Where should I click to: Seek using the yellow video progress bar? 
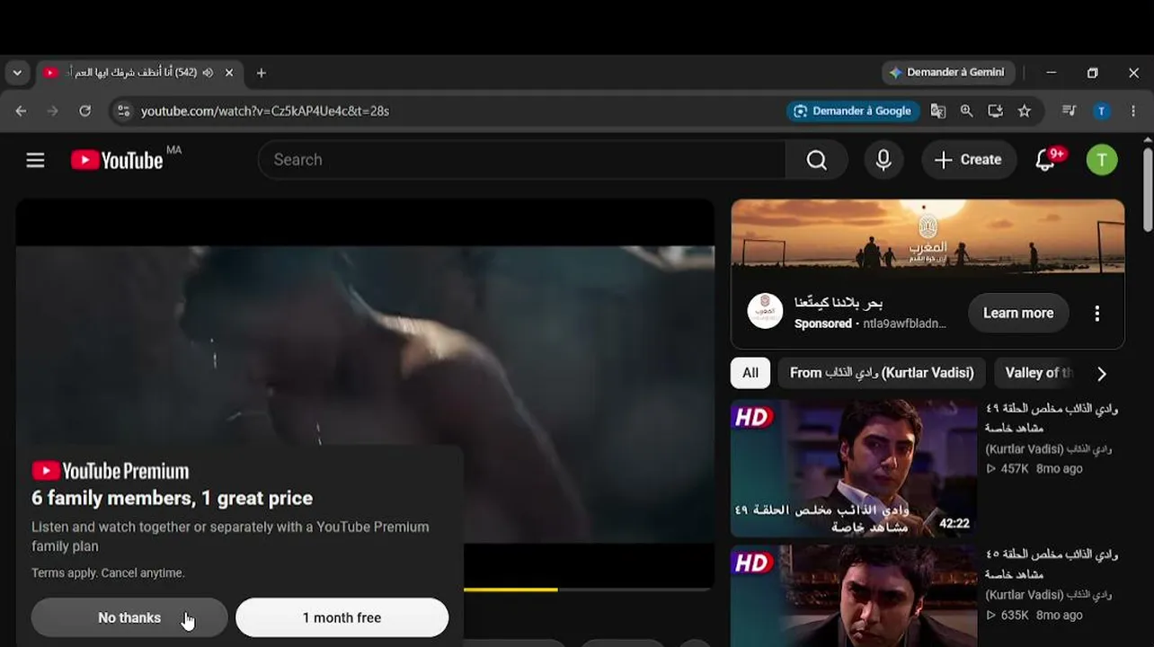[510, 589]
